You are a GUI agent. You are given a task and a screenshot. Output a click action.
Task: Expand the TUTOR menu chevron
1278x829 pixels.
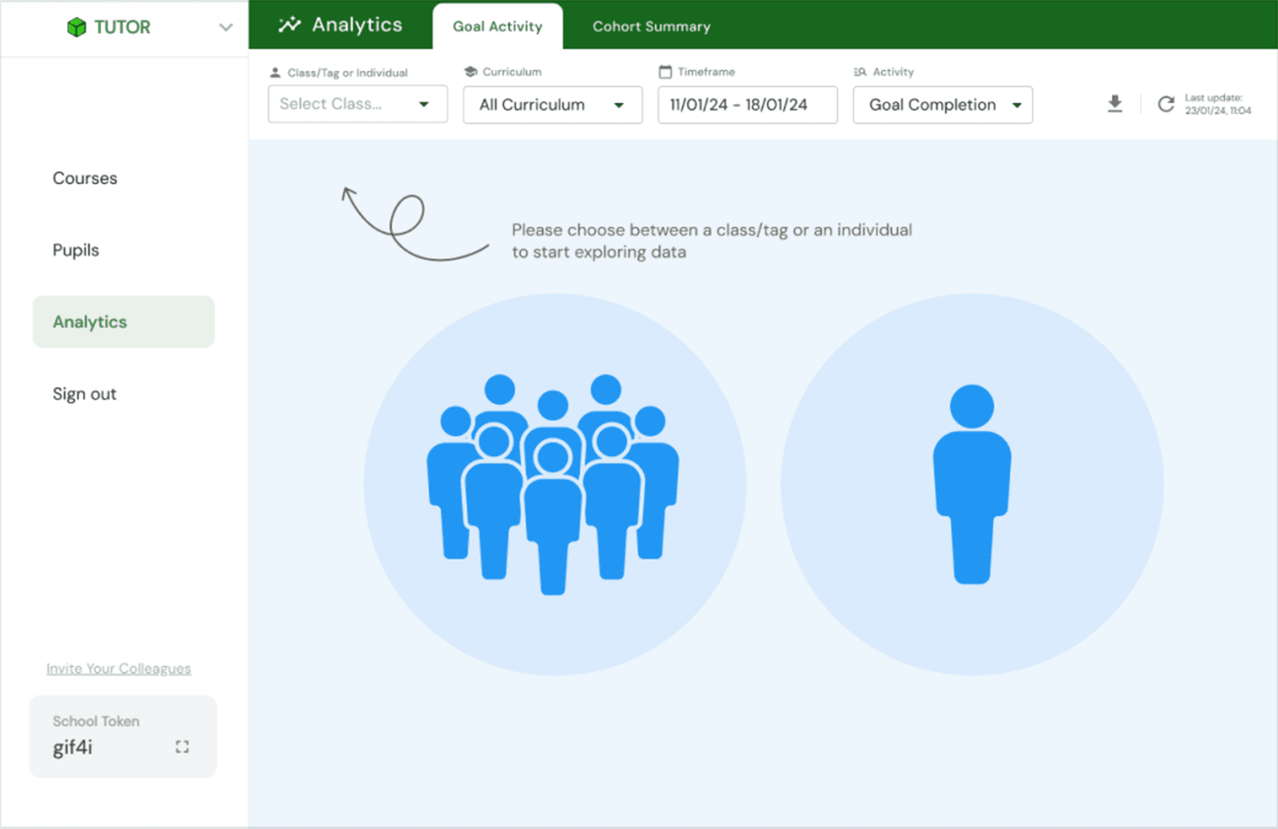[x=226, y=27]
